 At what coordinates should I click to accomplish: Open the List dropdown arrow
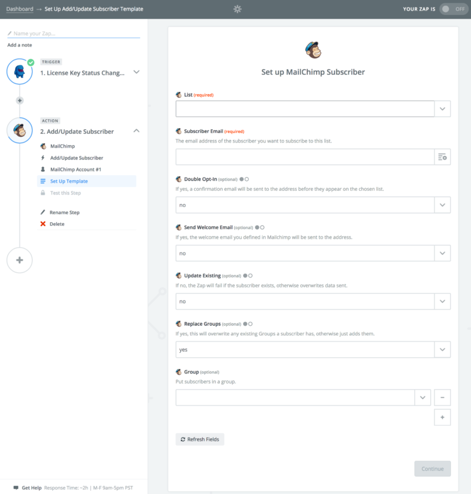[442, 109]
